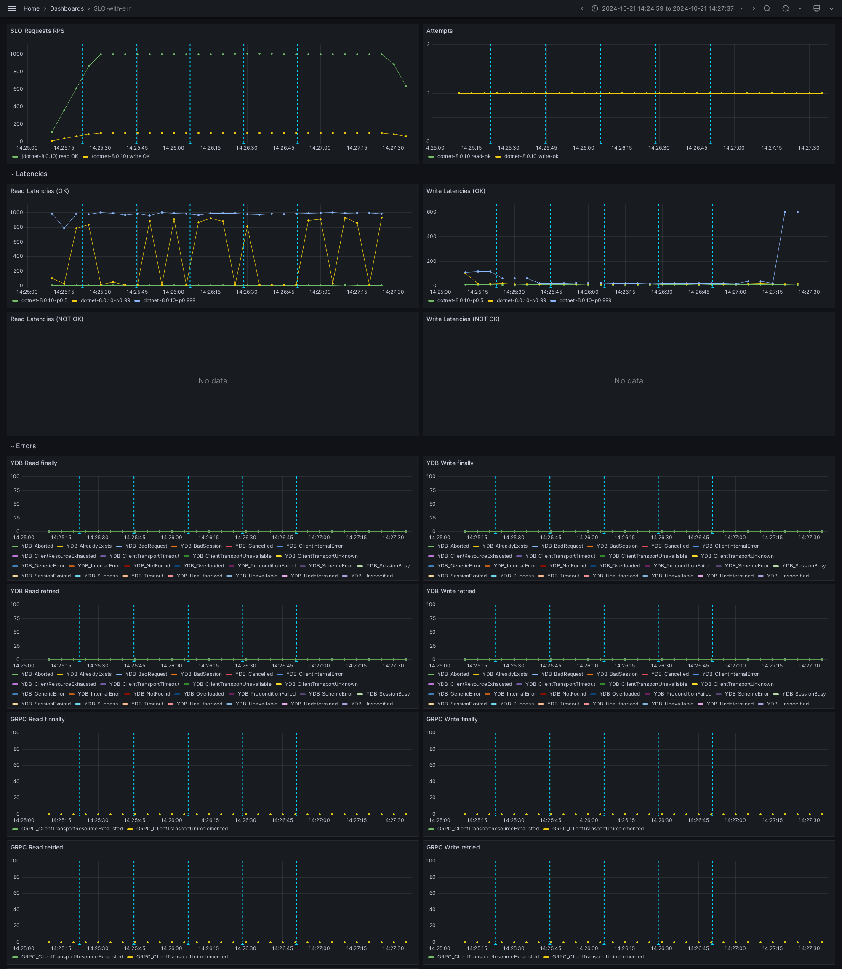Open SLO Requests RPS panel title menu

37,31
